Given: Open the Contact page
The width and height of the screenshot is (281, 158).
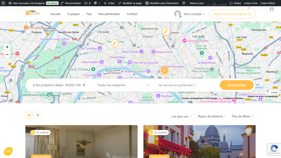Looking at the screenshot, I should pyautogui.click(x=132, y=14).
